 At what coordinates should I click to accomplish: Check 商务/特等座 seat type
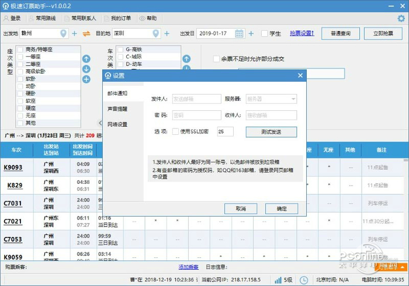pyautogui.click(x=20, y=50)
